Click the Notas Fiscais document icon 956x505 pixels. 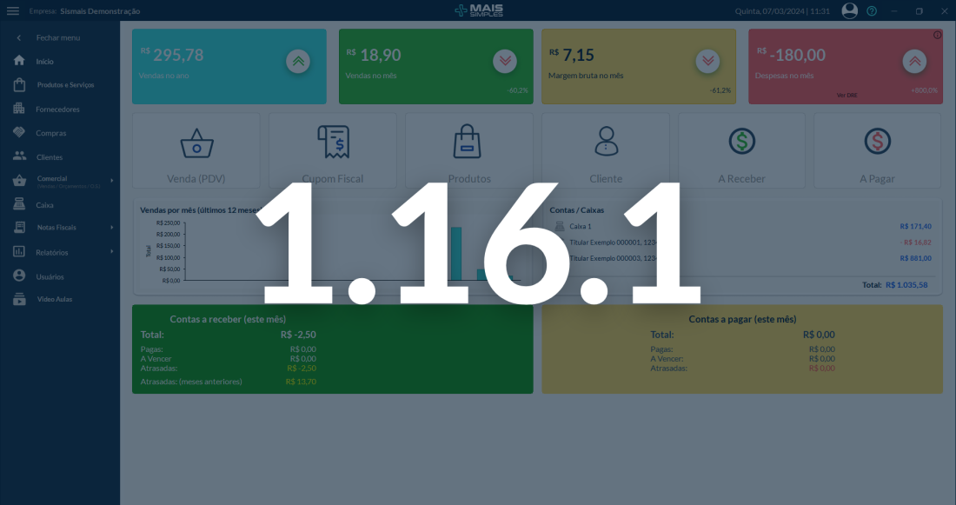coord(19,228)
